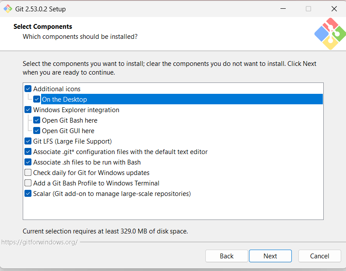This screenshot has width=346, height=271.
Task: Uncheck the Scalar add-on checkbox
Action: coord(28,194)
